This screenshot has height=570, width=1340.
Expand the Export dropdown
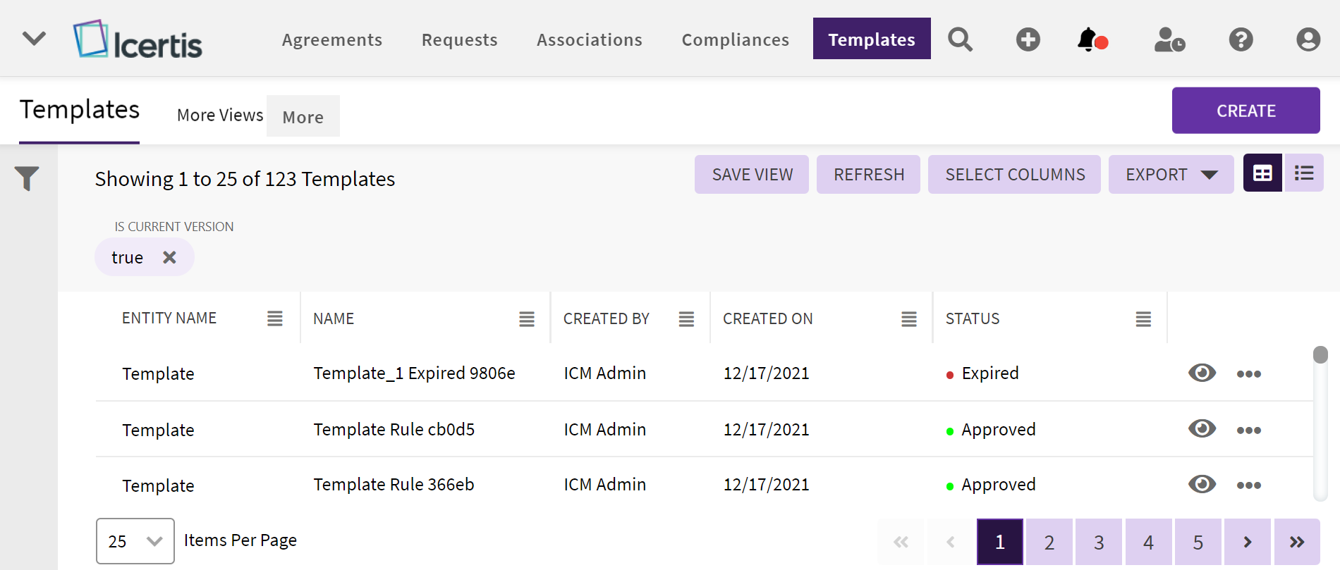[x=1171, y=175]
